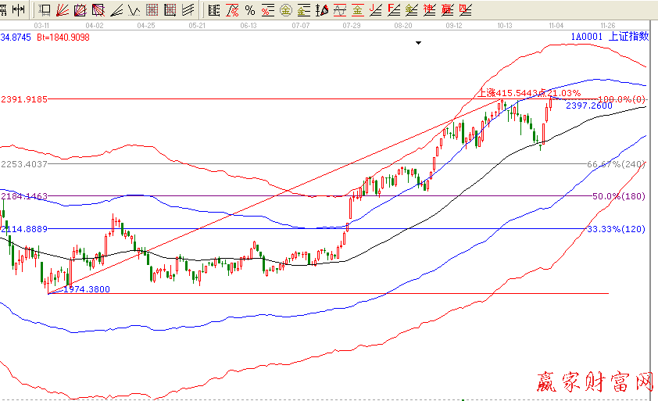This screenshot has width=658, height=401.
Task: Choose the red grid square drawing tool
Action: [152, 10]
